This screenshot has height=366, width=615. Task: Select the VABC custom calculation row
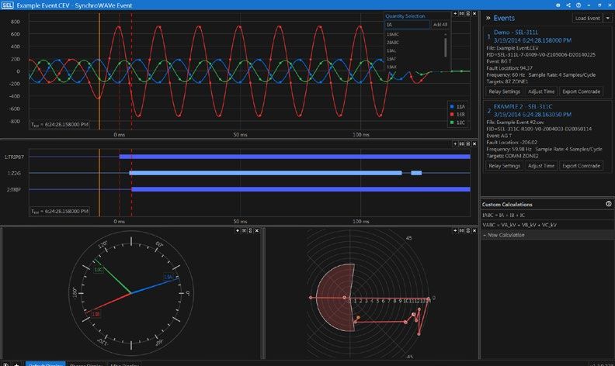[x=547, y=225]
